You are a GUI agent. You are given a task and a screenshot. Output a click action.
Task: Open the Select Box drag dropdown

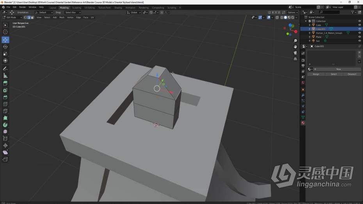[x=73, y=12]
